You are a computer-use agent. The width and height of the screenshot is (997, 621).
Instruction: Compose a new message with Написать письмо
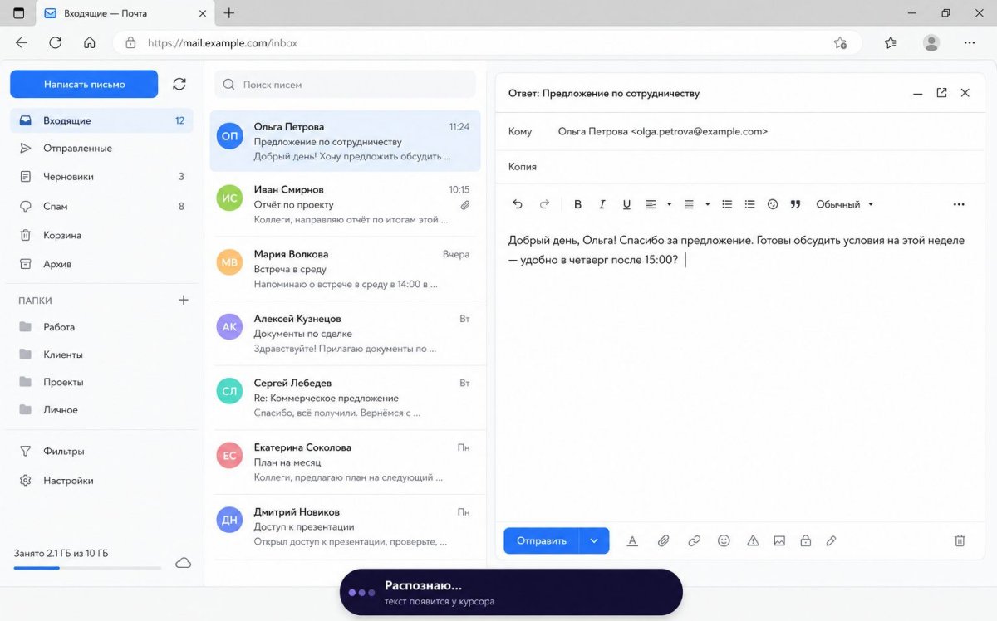tap(84, 84)
